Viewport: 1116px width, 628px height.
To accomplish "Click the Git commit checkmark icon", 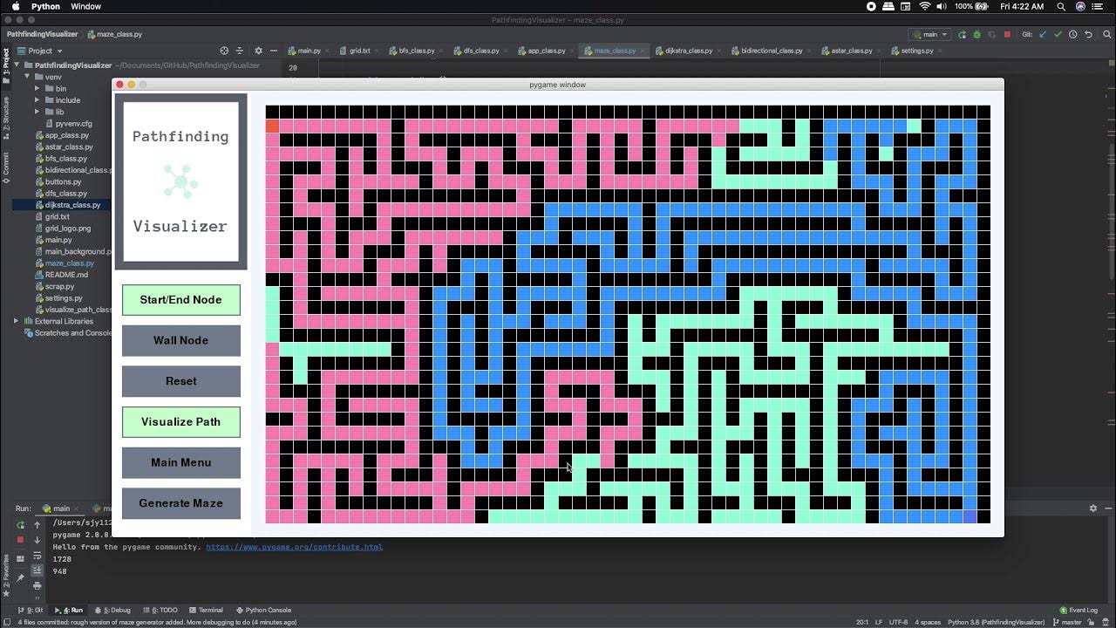I will pyautogui.click(x=1058, y=35).
